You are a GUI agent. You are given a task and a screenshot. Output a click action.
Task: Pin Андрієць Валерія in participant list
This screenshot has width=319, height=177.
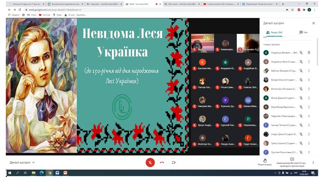tap(309, 53)
